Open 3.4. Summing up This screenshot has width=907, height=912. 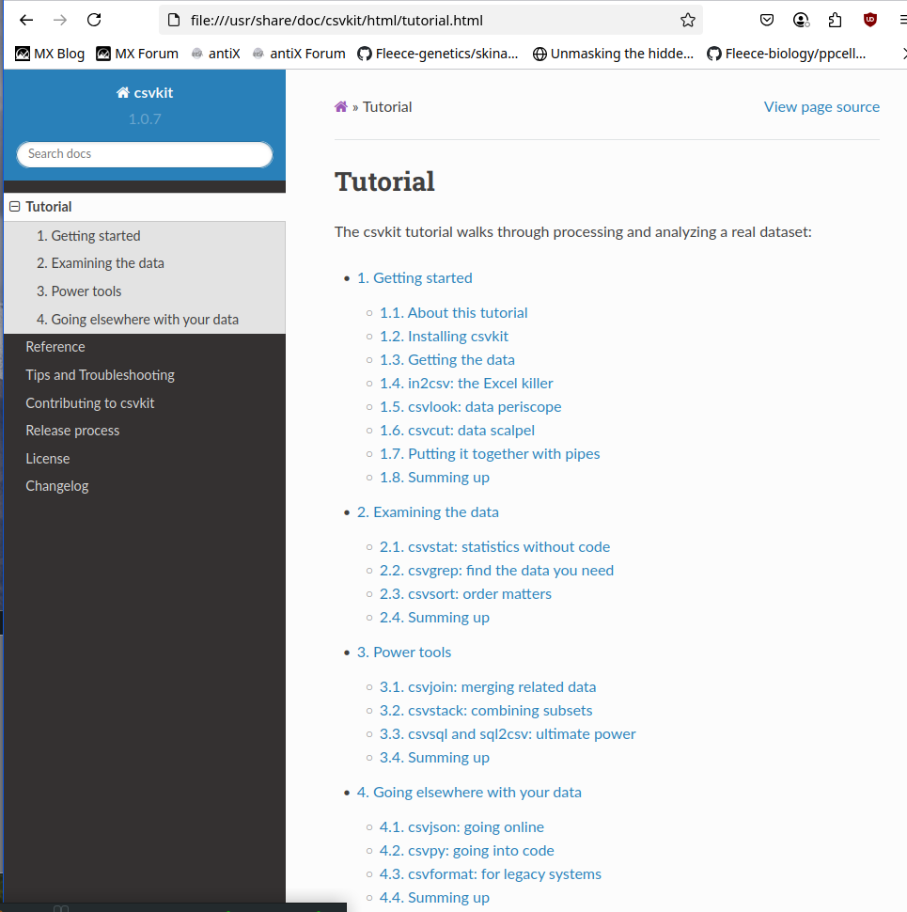[x=434, y=757]
